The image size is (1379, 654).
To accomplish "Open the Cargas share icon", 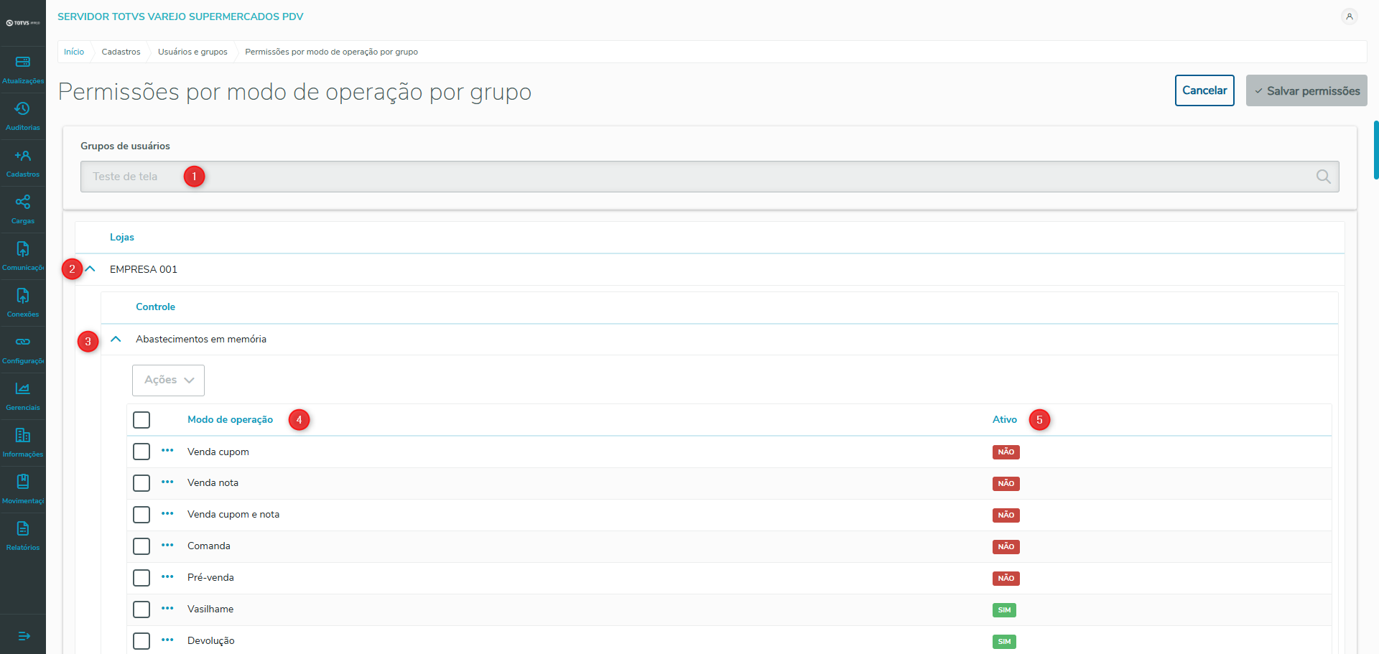I will pos(23,202).
